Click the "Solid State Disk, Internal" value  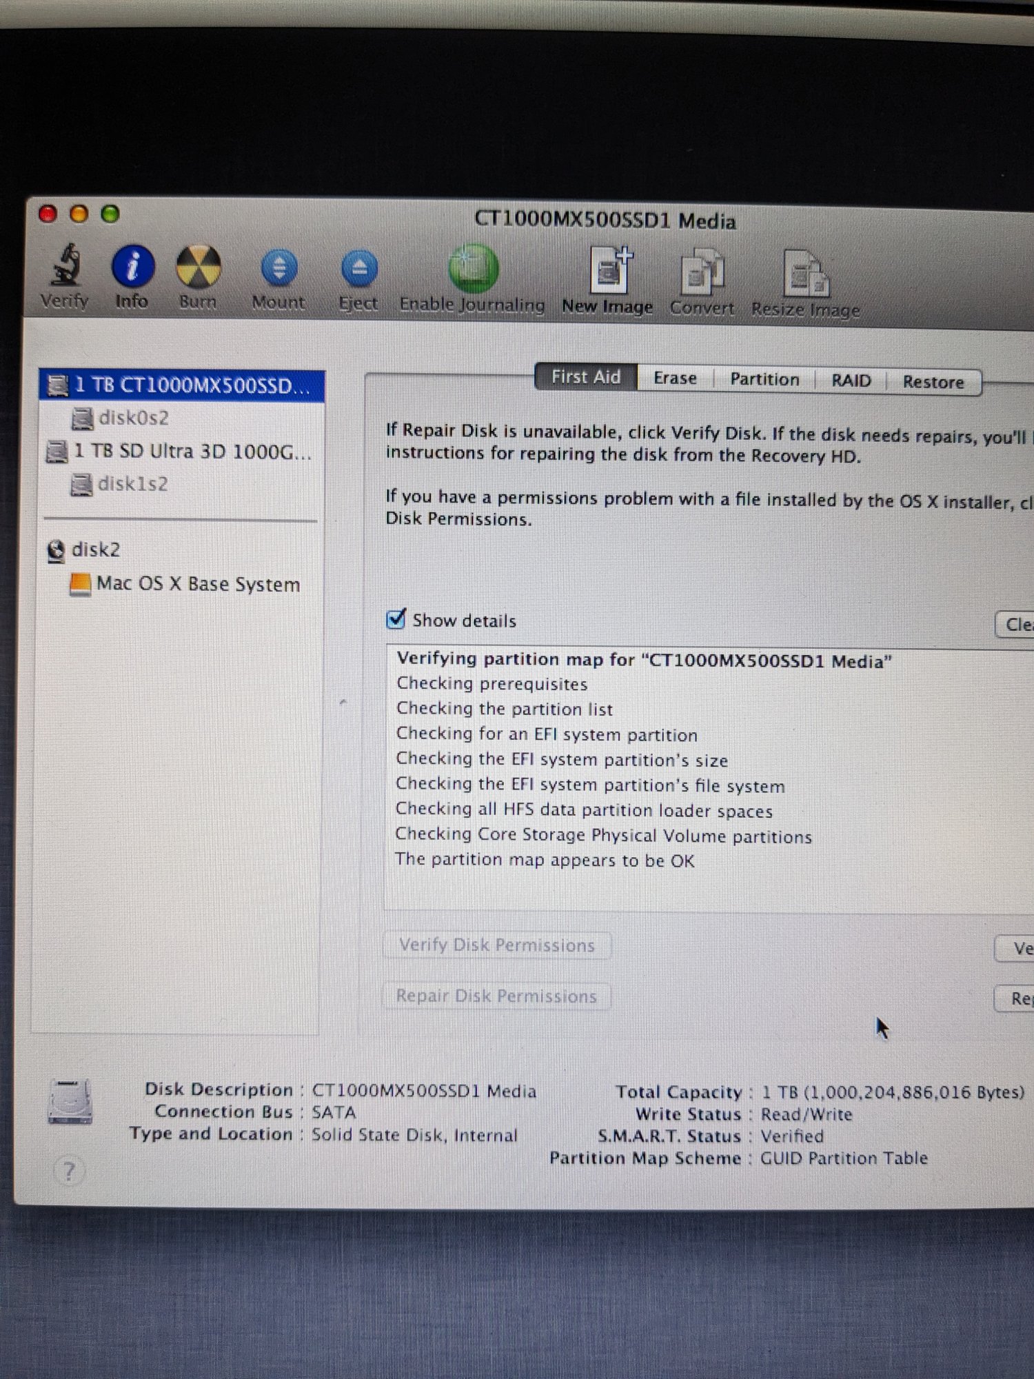click(414, 1135)
